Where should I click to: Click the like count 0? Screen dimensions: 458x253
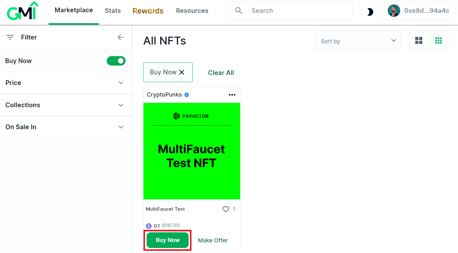[234, 209]
